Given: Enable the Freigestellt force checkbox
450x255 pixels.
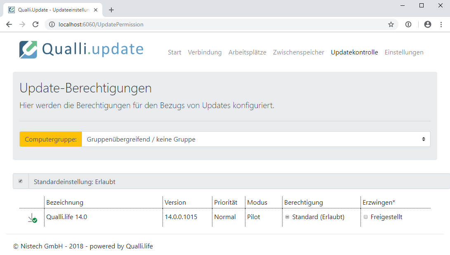Looking at the screenshot, I should coord(365,217).
